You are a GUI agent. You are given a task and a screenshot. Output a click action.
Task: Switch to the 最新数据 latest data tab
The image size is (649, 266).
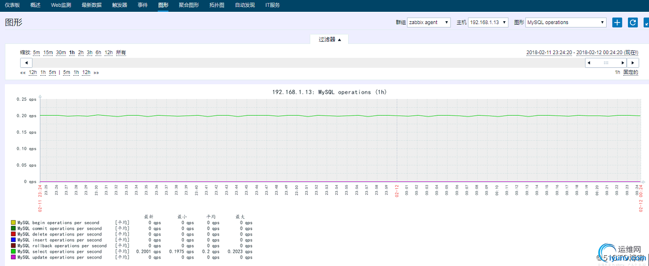pyautogui.click(x=92, y=5)
